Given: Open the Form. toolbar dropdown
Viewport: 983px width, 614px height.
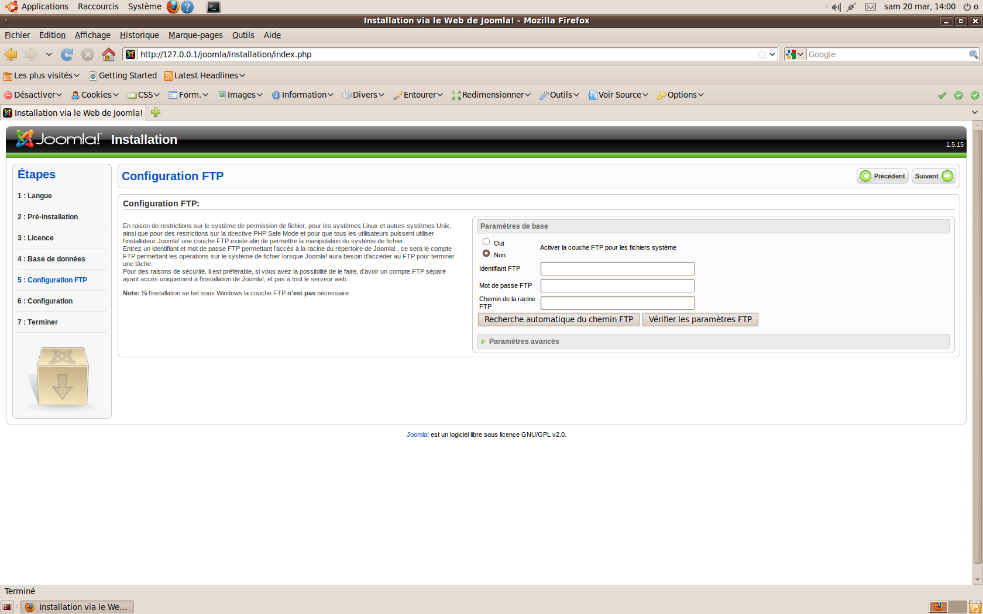Looking at the screenshot, I should click(188, 95).
